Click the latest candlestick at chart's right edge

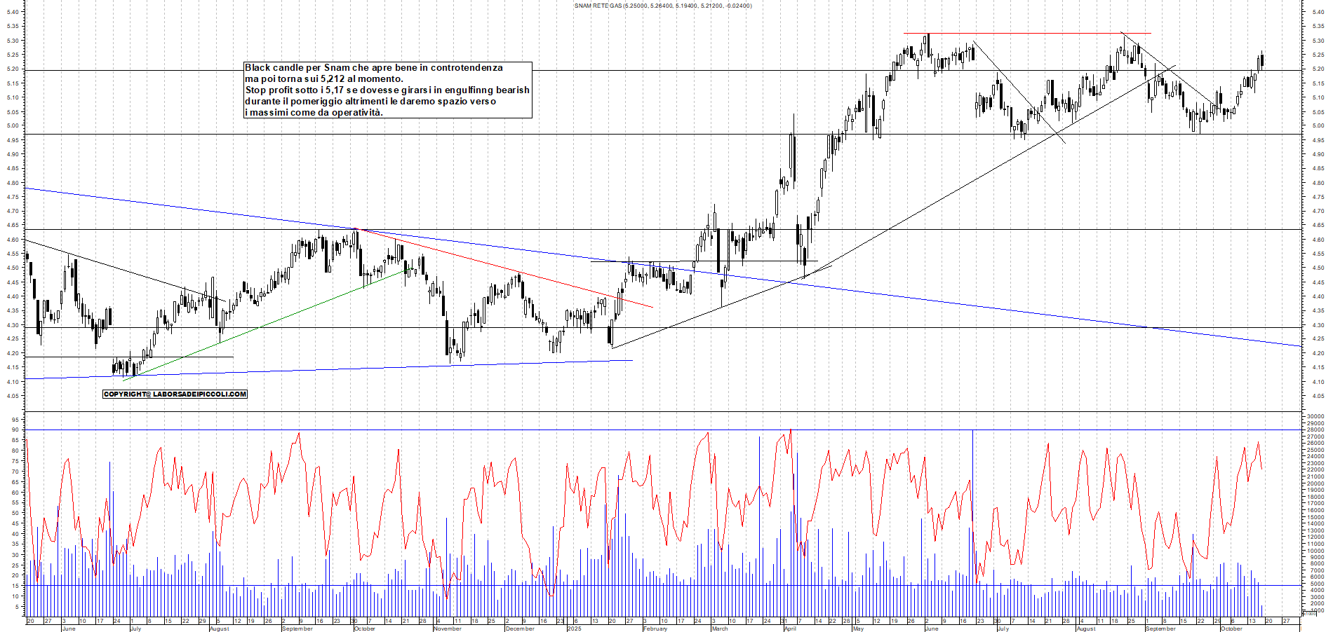(1261, 62)
